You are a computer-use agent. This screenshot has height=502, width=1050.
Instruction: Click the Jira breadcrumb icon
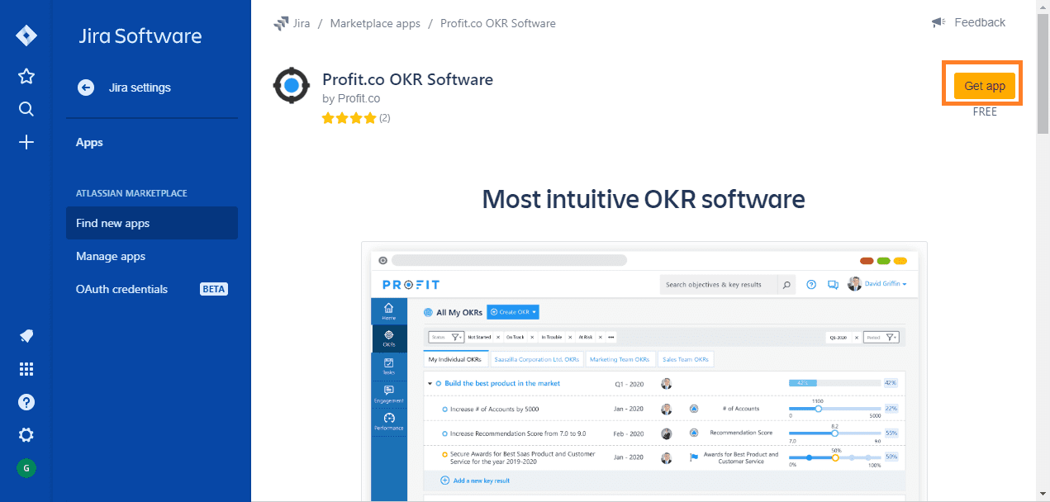281,23
